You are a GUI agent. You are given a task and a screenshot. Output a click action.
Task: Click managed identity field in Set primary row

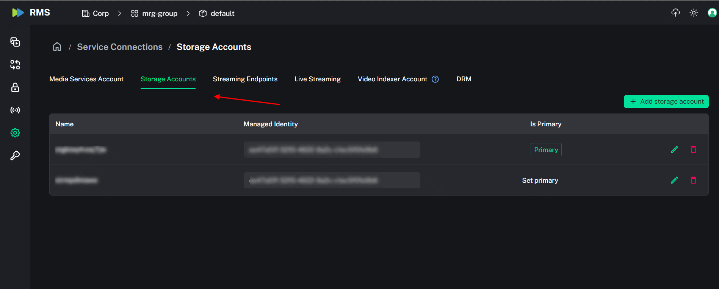click(332, 180)
